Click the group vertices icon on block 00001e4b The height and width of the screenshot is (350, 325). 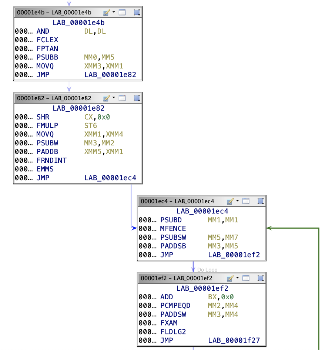click(137, 13)
